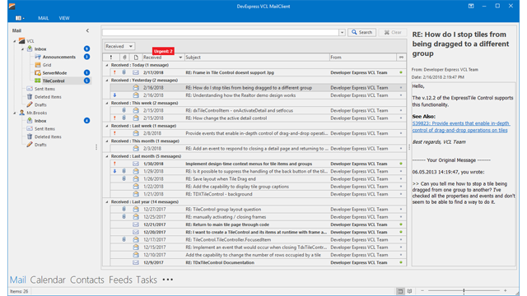Adjust the zoom slider handle in the status bar

tap(464, 291)
